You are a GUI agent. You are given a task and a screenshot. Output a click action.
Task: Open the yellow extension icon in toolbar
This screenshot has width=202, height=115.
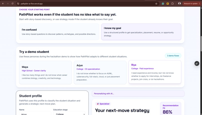[x=168, y=4]
